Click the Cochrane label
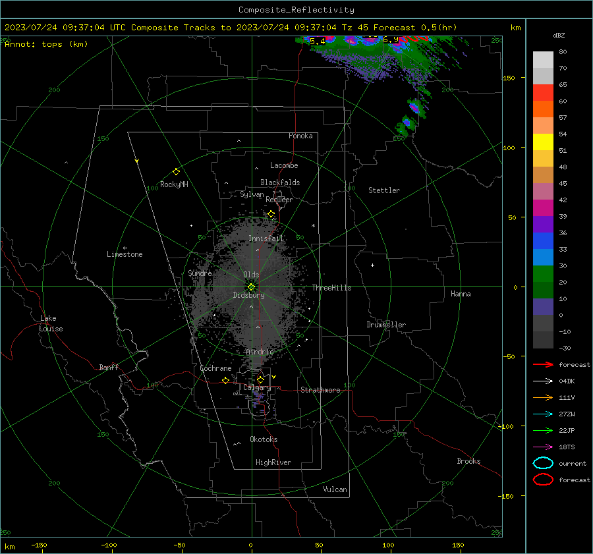The height and width of the screenshot is (554, 593). point(215,368)
